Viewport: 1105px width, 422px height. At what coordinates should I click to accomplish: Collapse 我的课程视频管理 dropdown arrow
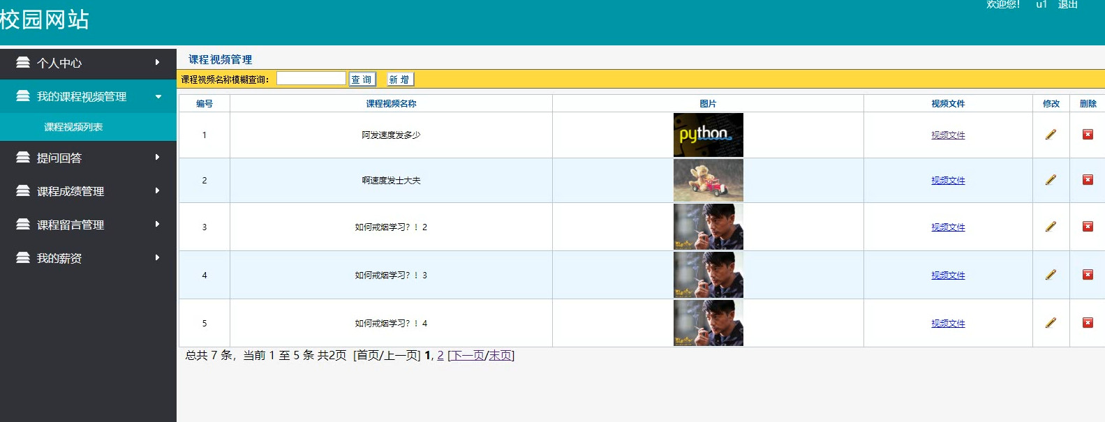(x=158, y=96)
